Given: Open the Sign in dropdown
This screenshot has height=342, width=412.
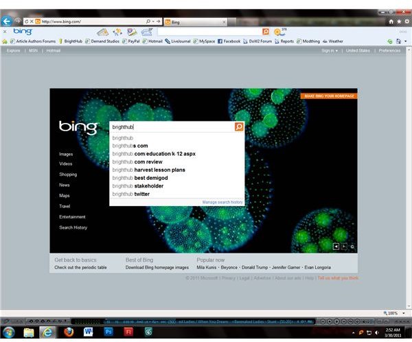Looking at the screenshot, I should tap(330, 50).
